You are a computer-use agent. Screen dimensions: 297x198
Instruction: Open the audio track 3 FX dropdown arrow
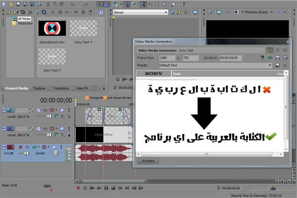(x=39, y=147)
